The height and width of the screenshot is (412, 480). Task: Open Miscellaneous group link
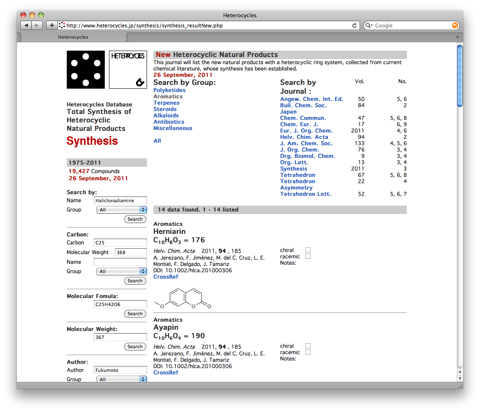pos(173,128)
